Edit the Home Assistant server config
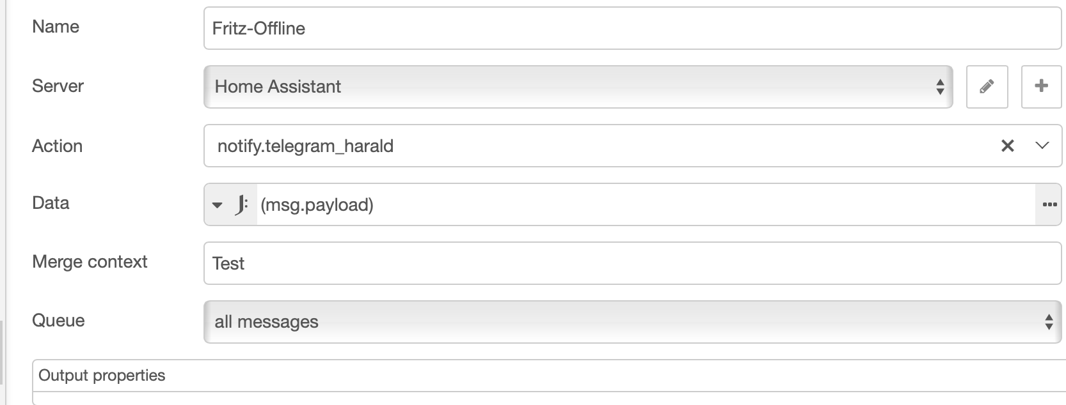Viewport: 1066px width, 405px height. coord(987,86)
